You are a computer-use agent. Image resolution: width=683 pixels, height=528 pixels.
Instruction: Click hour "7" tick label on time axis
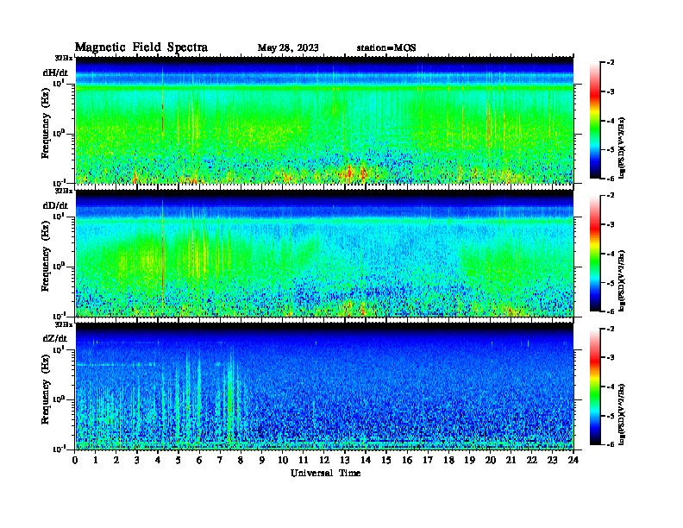coord(220,461)
